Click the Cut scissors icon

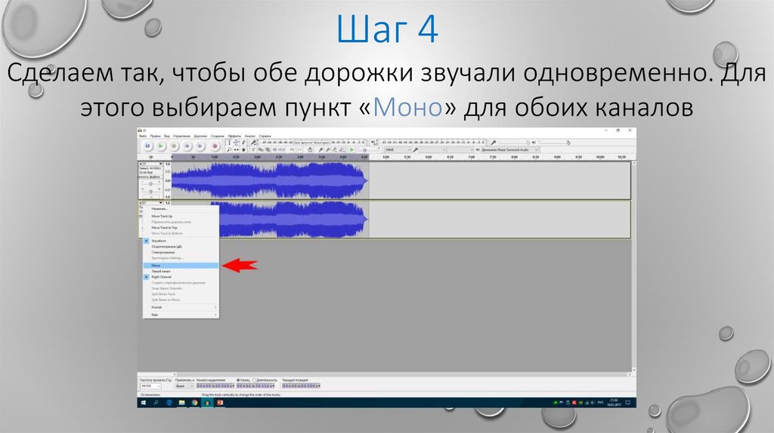click(253, 150)
